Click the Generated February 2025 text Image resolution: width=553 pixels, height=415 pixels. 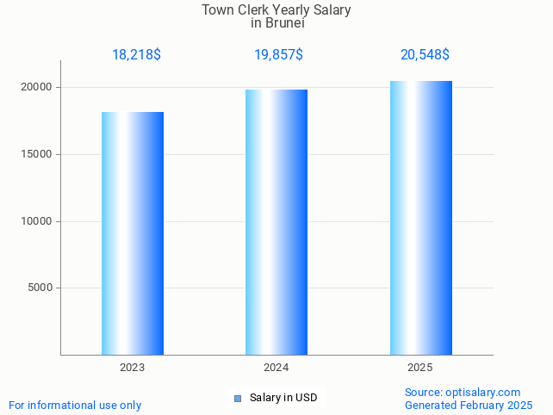[x=468, y=405]
